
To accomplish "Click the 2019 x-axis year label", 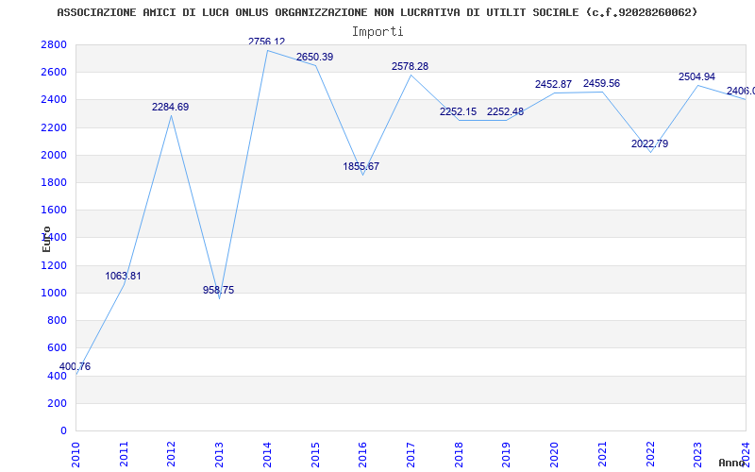I will [506, 455].
